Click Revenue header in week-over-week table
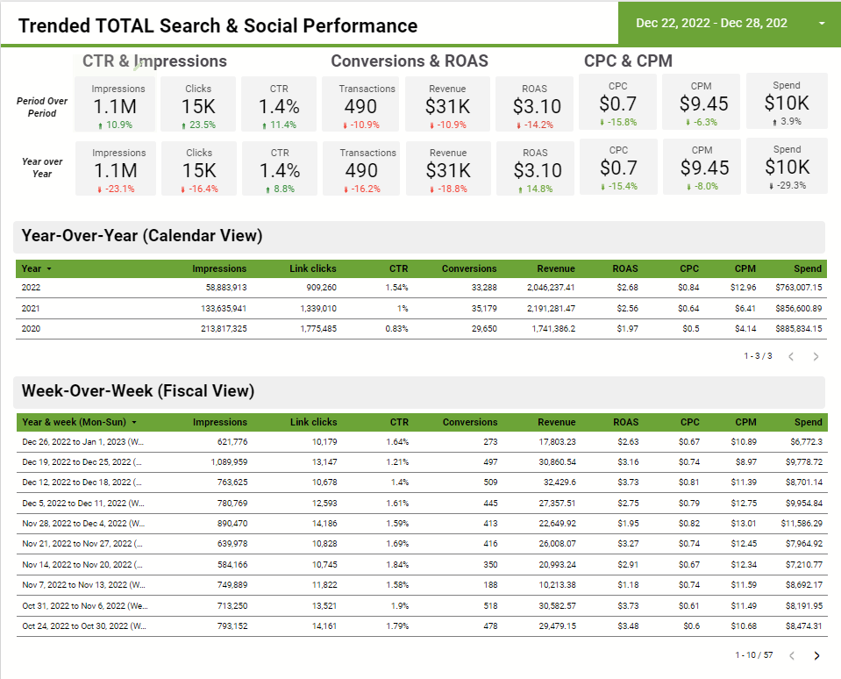841x679 pixels. [557, 422]
